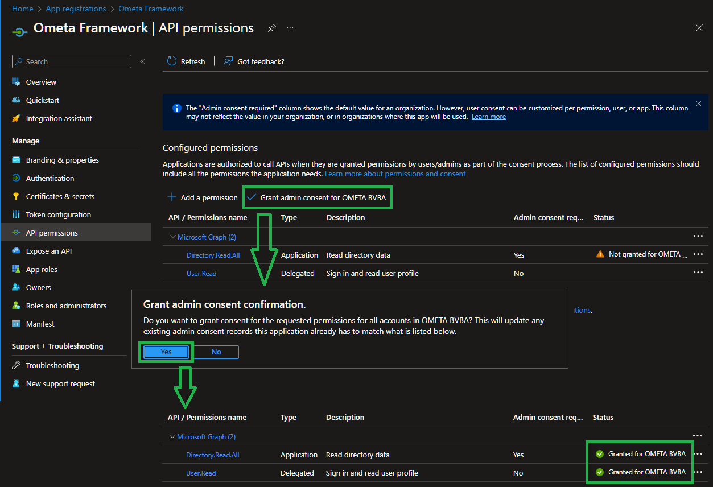Image resolution: width=713 pixels, height=487 pixels.
Task: Open upper Directory.Read.All permission
Action: pos(213,255)
